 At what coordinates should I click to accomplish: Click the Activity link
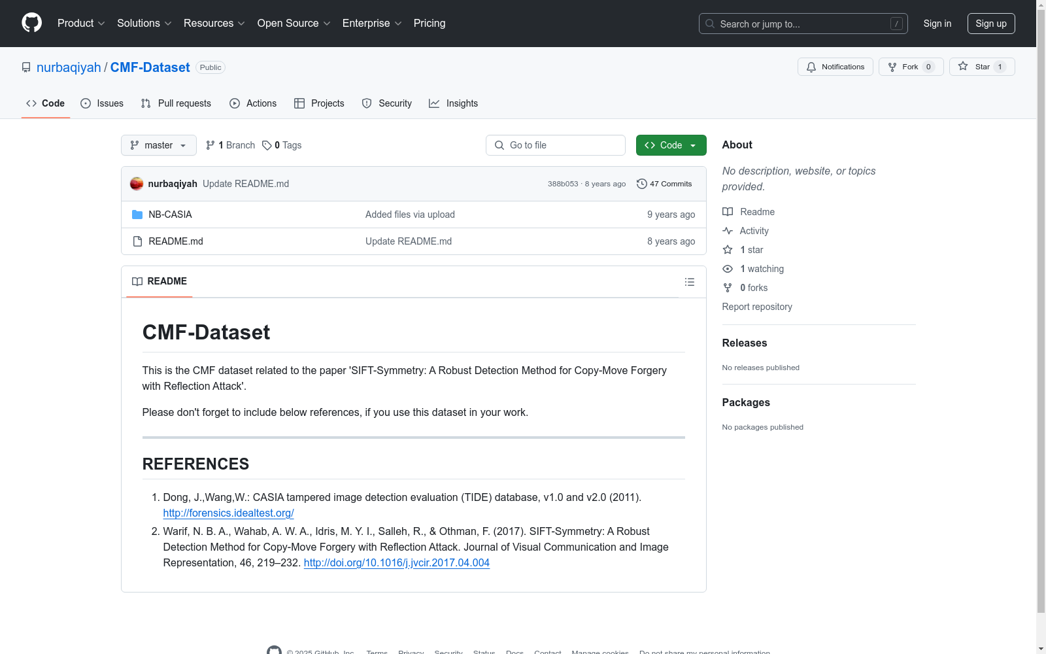pyautogui.click(x=754, y=231)
